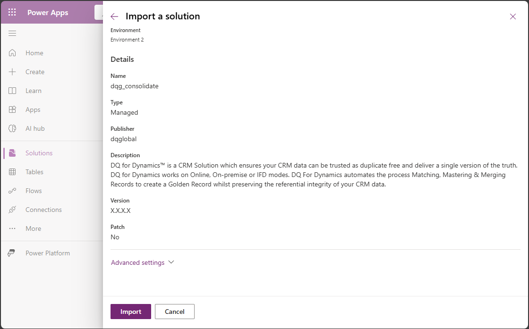Open Connections in the sidebar
Screen dimensions: 529x329
43,210
